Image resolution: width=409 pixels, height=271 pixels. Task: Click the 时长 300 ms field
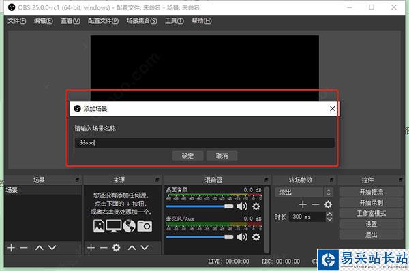click(307, 217)
